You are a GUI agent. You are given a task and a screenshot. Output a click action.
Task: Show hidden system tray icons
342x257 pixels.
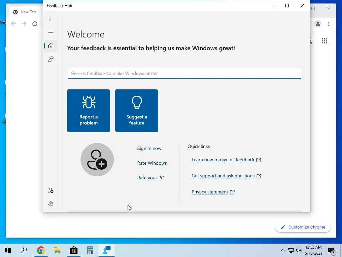[x=283, y=250]
